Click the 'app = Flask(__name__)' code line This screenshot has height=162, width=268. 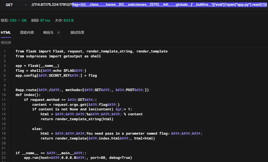click(x=37, y=66)
